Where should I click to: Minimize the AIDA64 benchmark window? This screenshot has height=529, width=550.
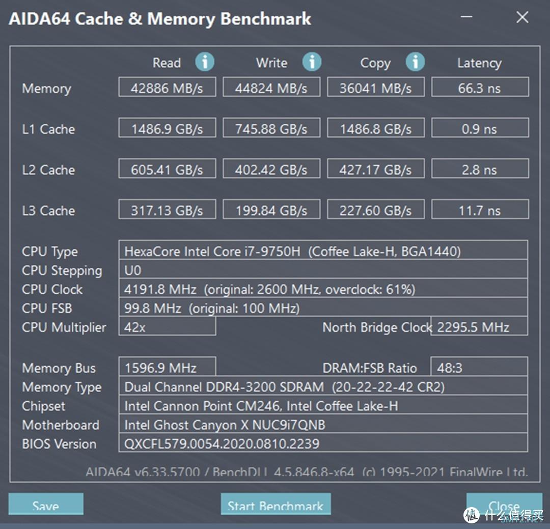pos(466,16)
